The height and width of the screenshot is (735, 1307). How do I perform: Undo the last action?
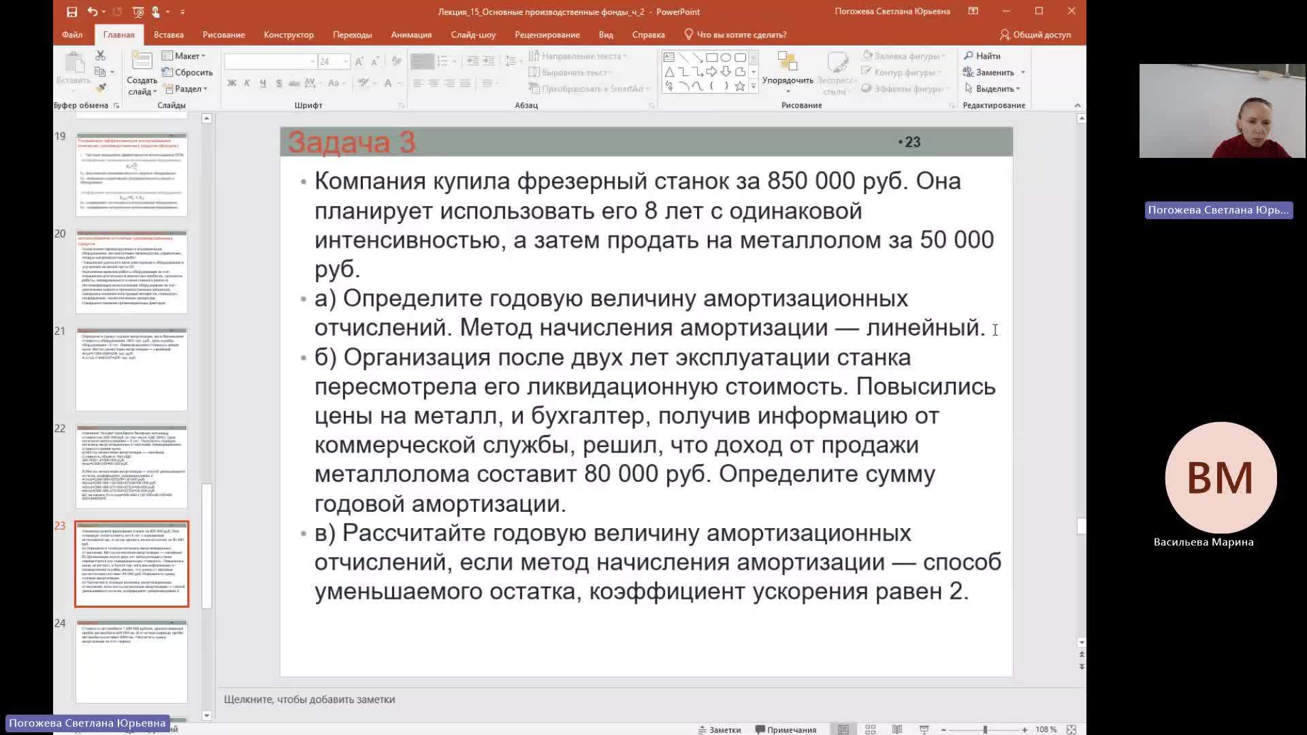point(92,12)
